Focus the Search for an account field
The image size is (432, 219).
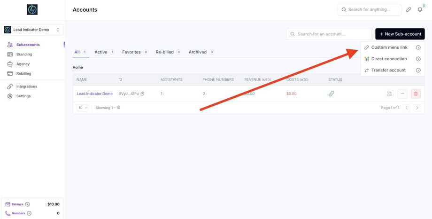pos(329,34)
